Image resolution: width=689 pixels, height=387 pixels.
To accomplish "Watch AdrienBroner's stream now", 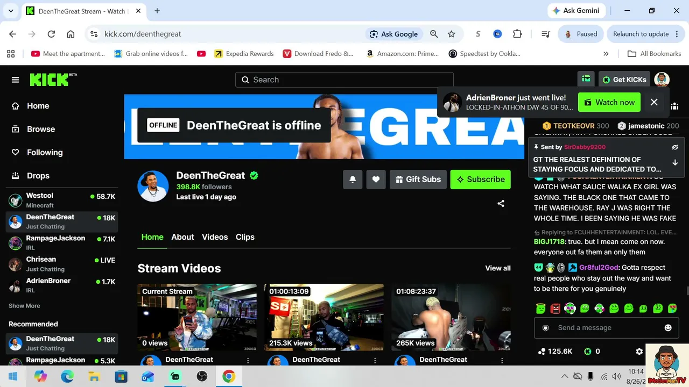I will (x=609, y=102).
